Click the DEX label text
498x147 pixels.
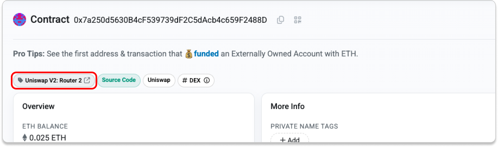[x=195, y=80]
